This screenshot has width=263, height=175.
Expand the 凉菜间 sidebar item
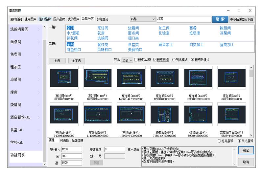point(26,79)
